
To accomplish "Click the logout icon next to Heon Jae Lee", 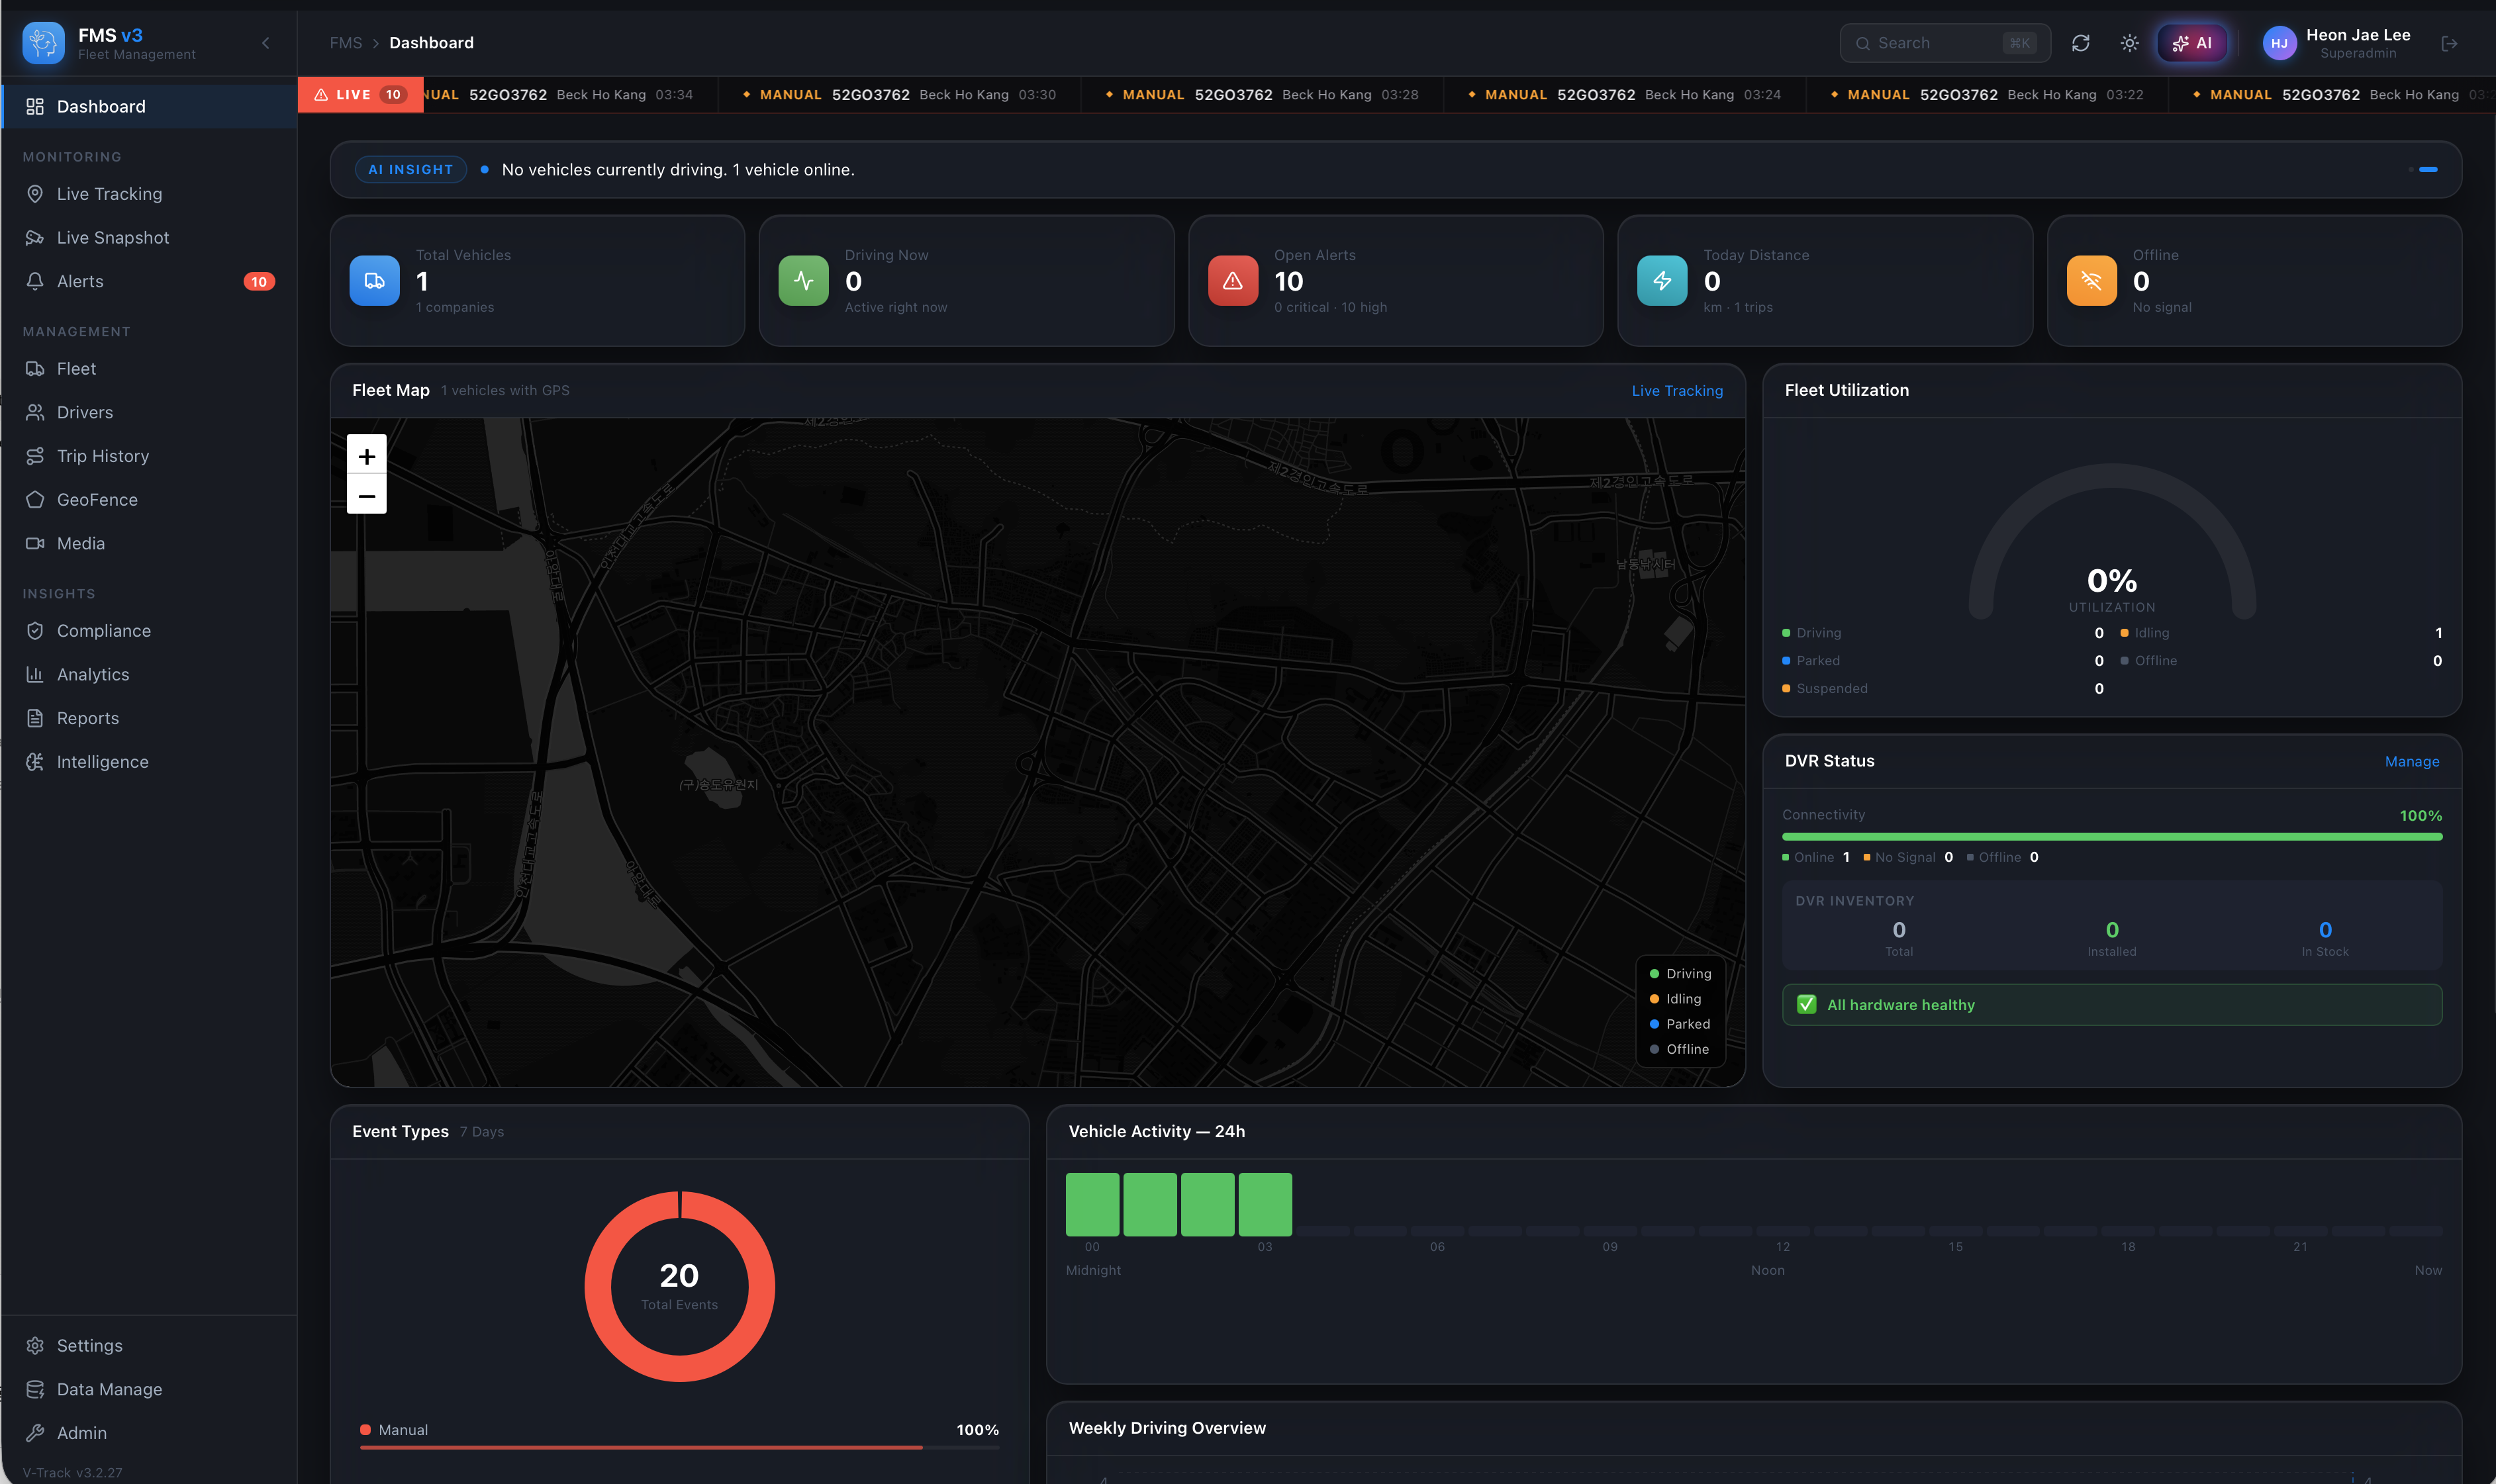I will (2450, 43).
